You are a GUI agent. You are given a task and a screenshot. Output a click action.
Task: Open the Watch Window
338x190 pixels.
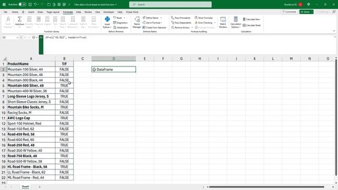coord(223,22)
